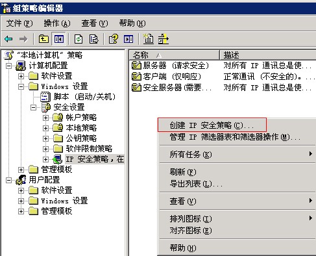316x256 pixels.
Task: Sort by the 名称 column header
Action: click(x=174, y=55)
